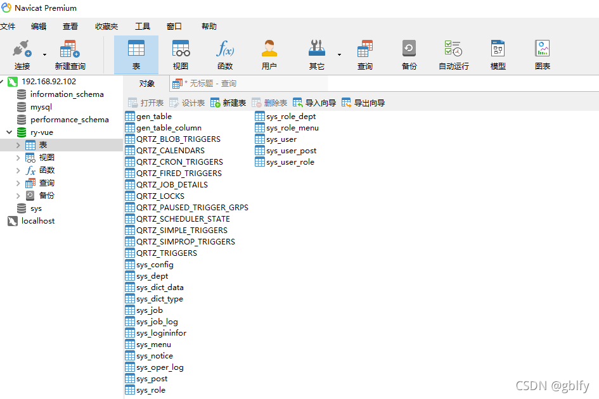
Task: Select the gen_table_column table
Action: 169,128
